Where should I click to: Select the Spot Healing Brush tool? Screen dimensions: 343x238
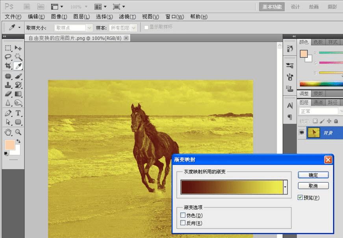click(8, 76)
